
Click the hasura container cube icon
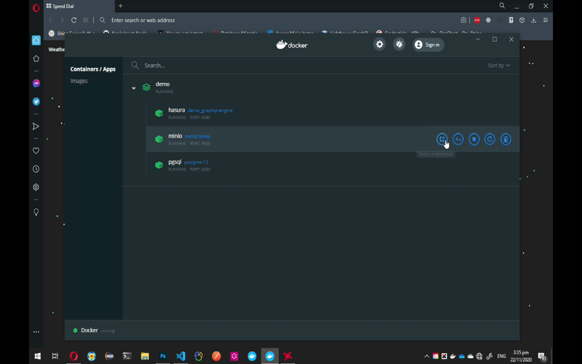click(159, 113)
